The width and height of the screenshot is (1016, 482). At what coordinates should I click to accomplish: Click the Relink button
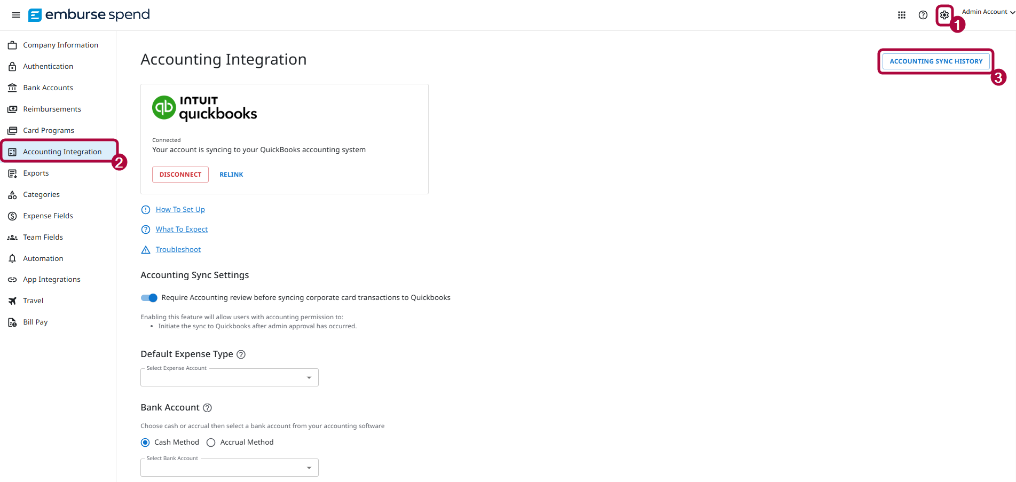(x=231, y=175)
